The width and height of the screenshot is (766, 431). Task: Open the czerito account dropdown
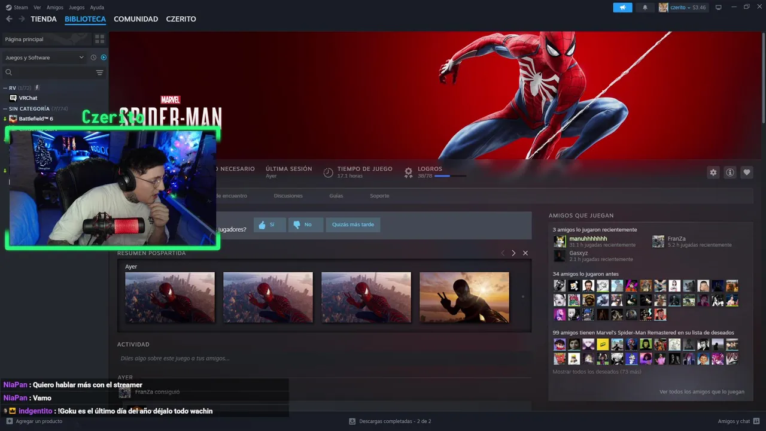tap(683, 7)
